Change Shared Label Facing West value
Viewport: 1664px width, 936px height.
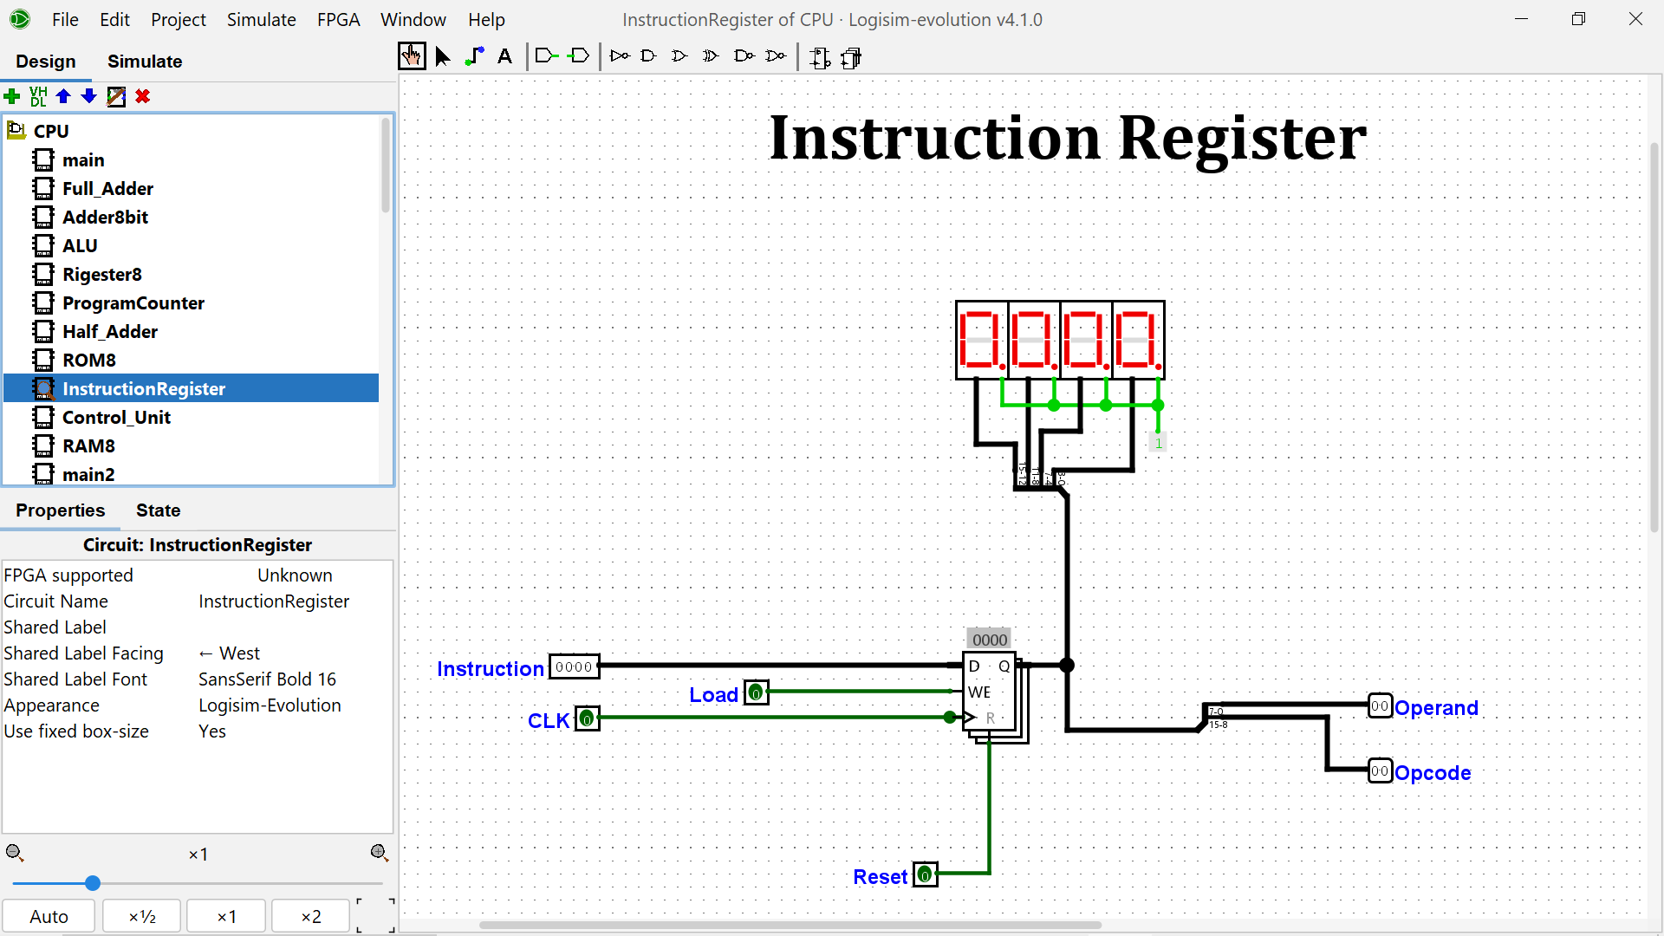(295, 653)
